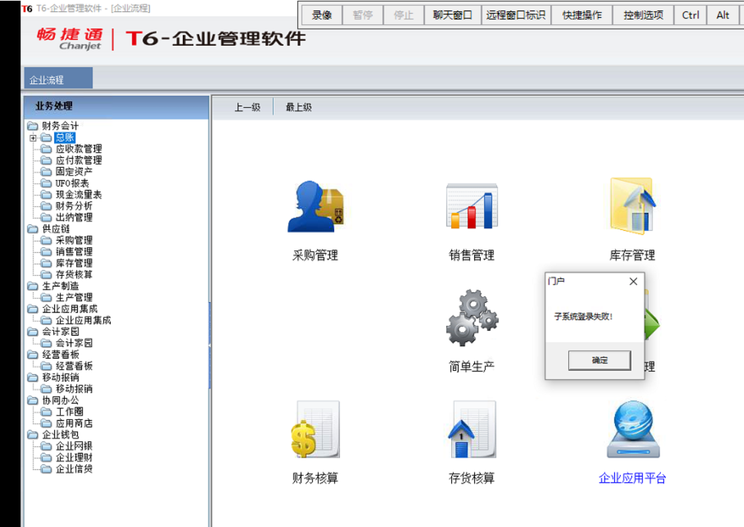Image resolution: width=744 pixels, height=527 pixels.
Task: Select 现金流量表 tree item
Action: click(79, 195)
